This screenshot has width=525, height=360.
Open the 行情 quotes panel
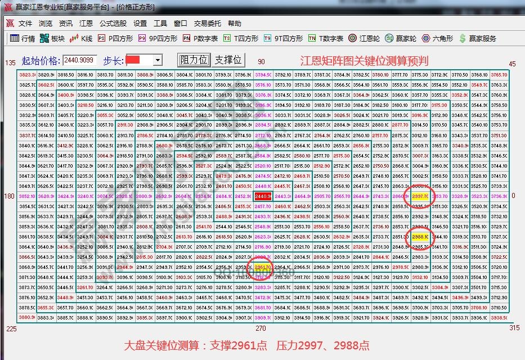pos(23,38)
